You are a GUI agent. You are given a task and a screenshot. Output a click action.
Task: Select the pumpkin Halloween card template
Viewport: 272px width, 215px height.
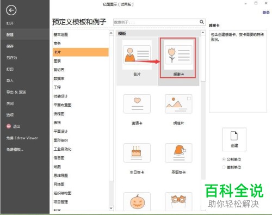137,202
